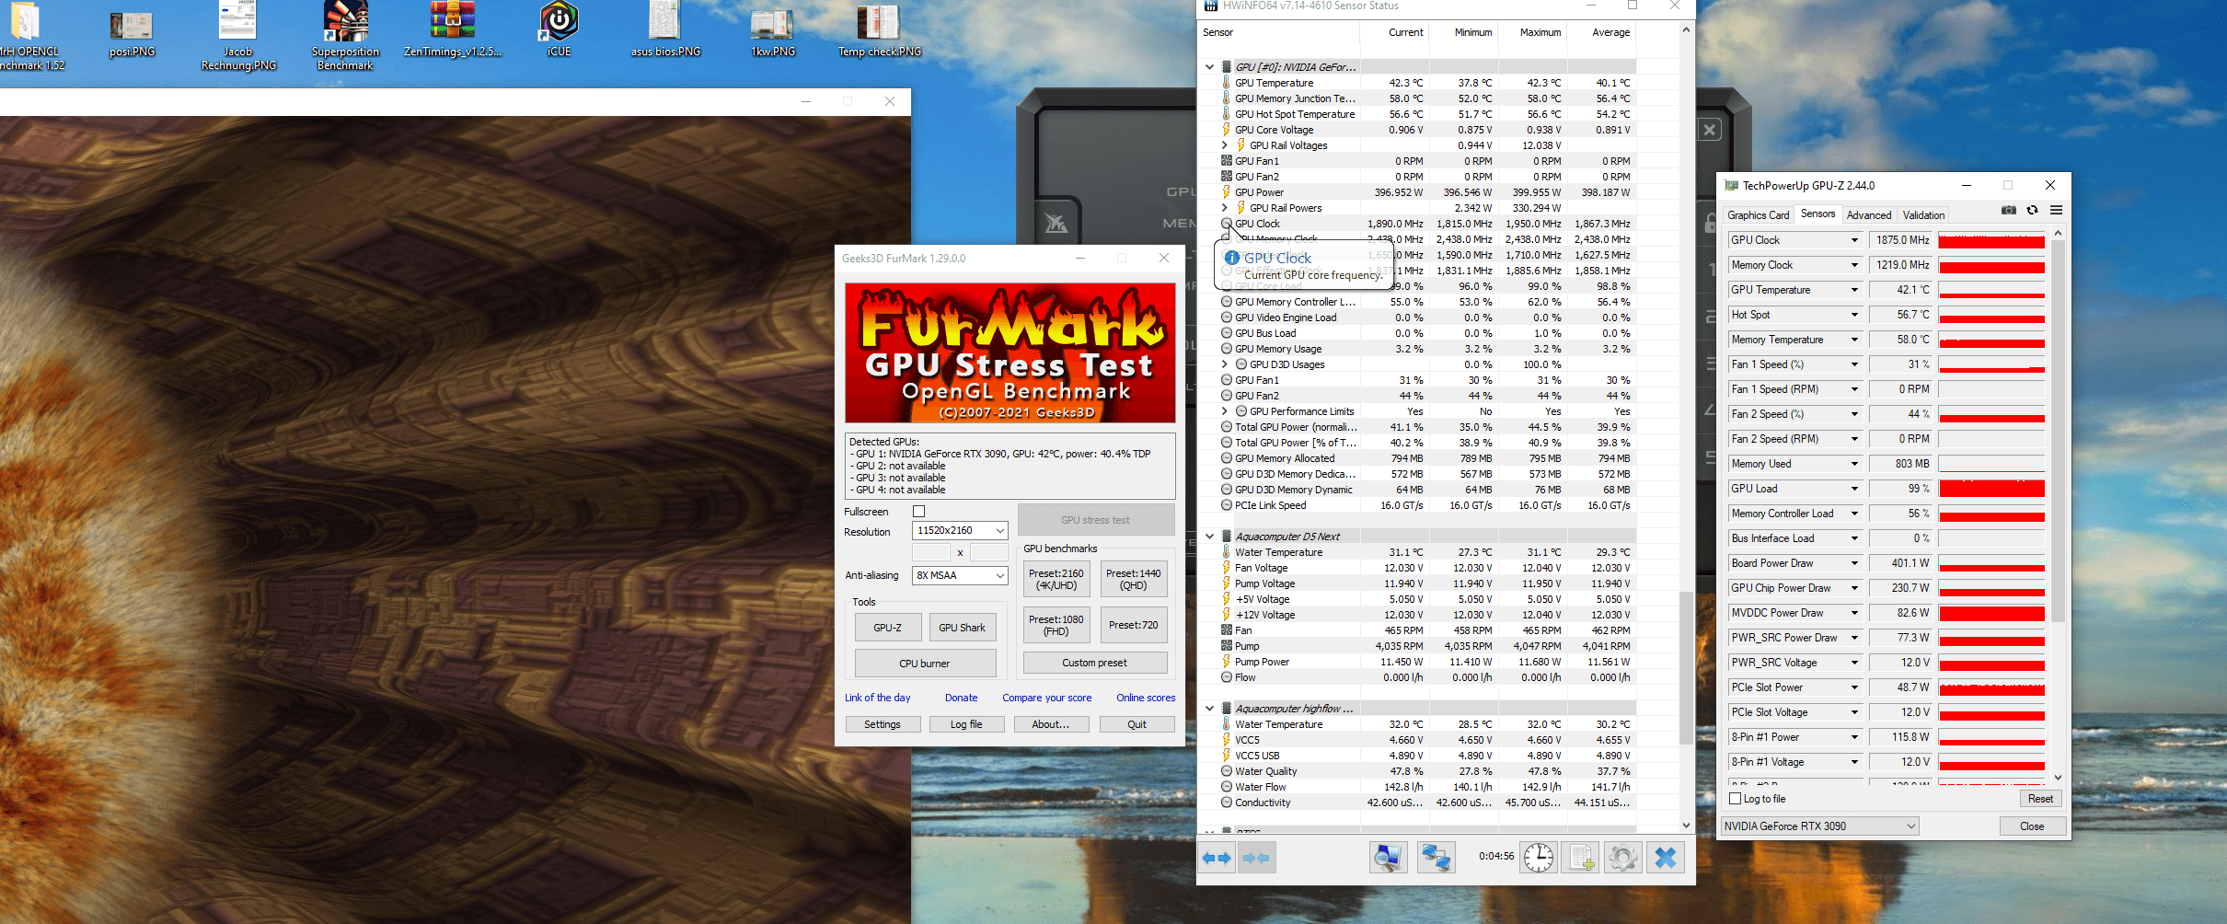Click GPU Temperature thermometer icon in HWiNFO
2227x924 pixels.
1227,83
